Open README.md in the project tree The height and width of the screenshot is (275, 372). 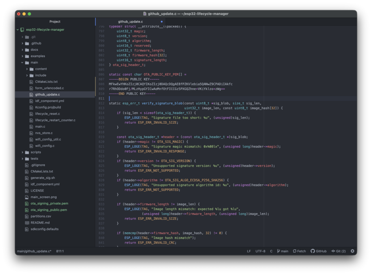click(40, 223)
